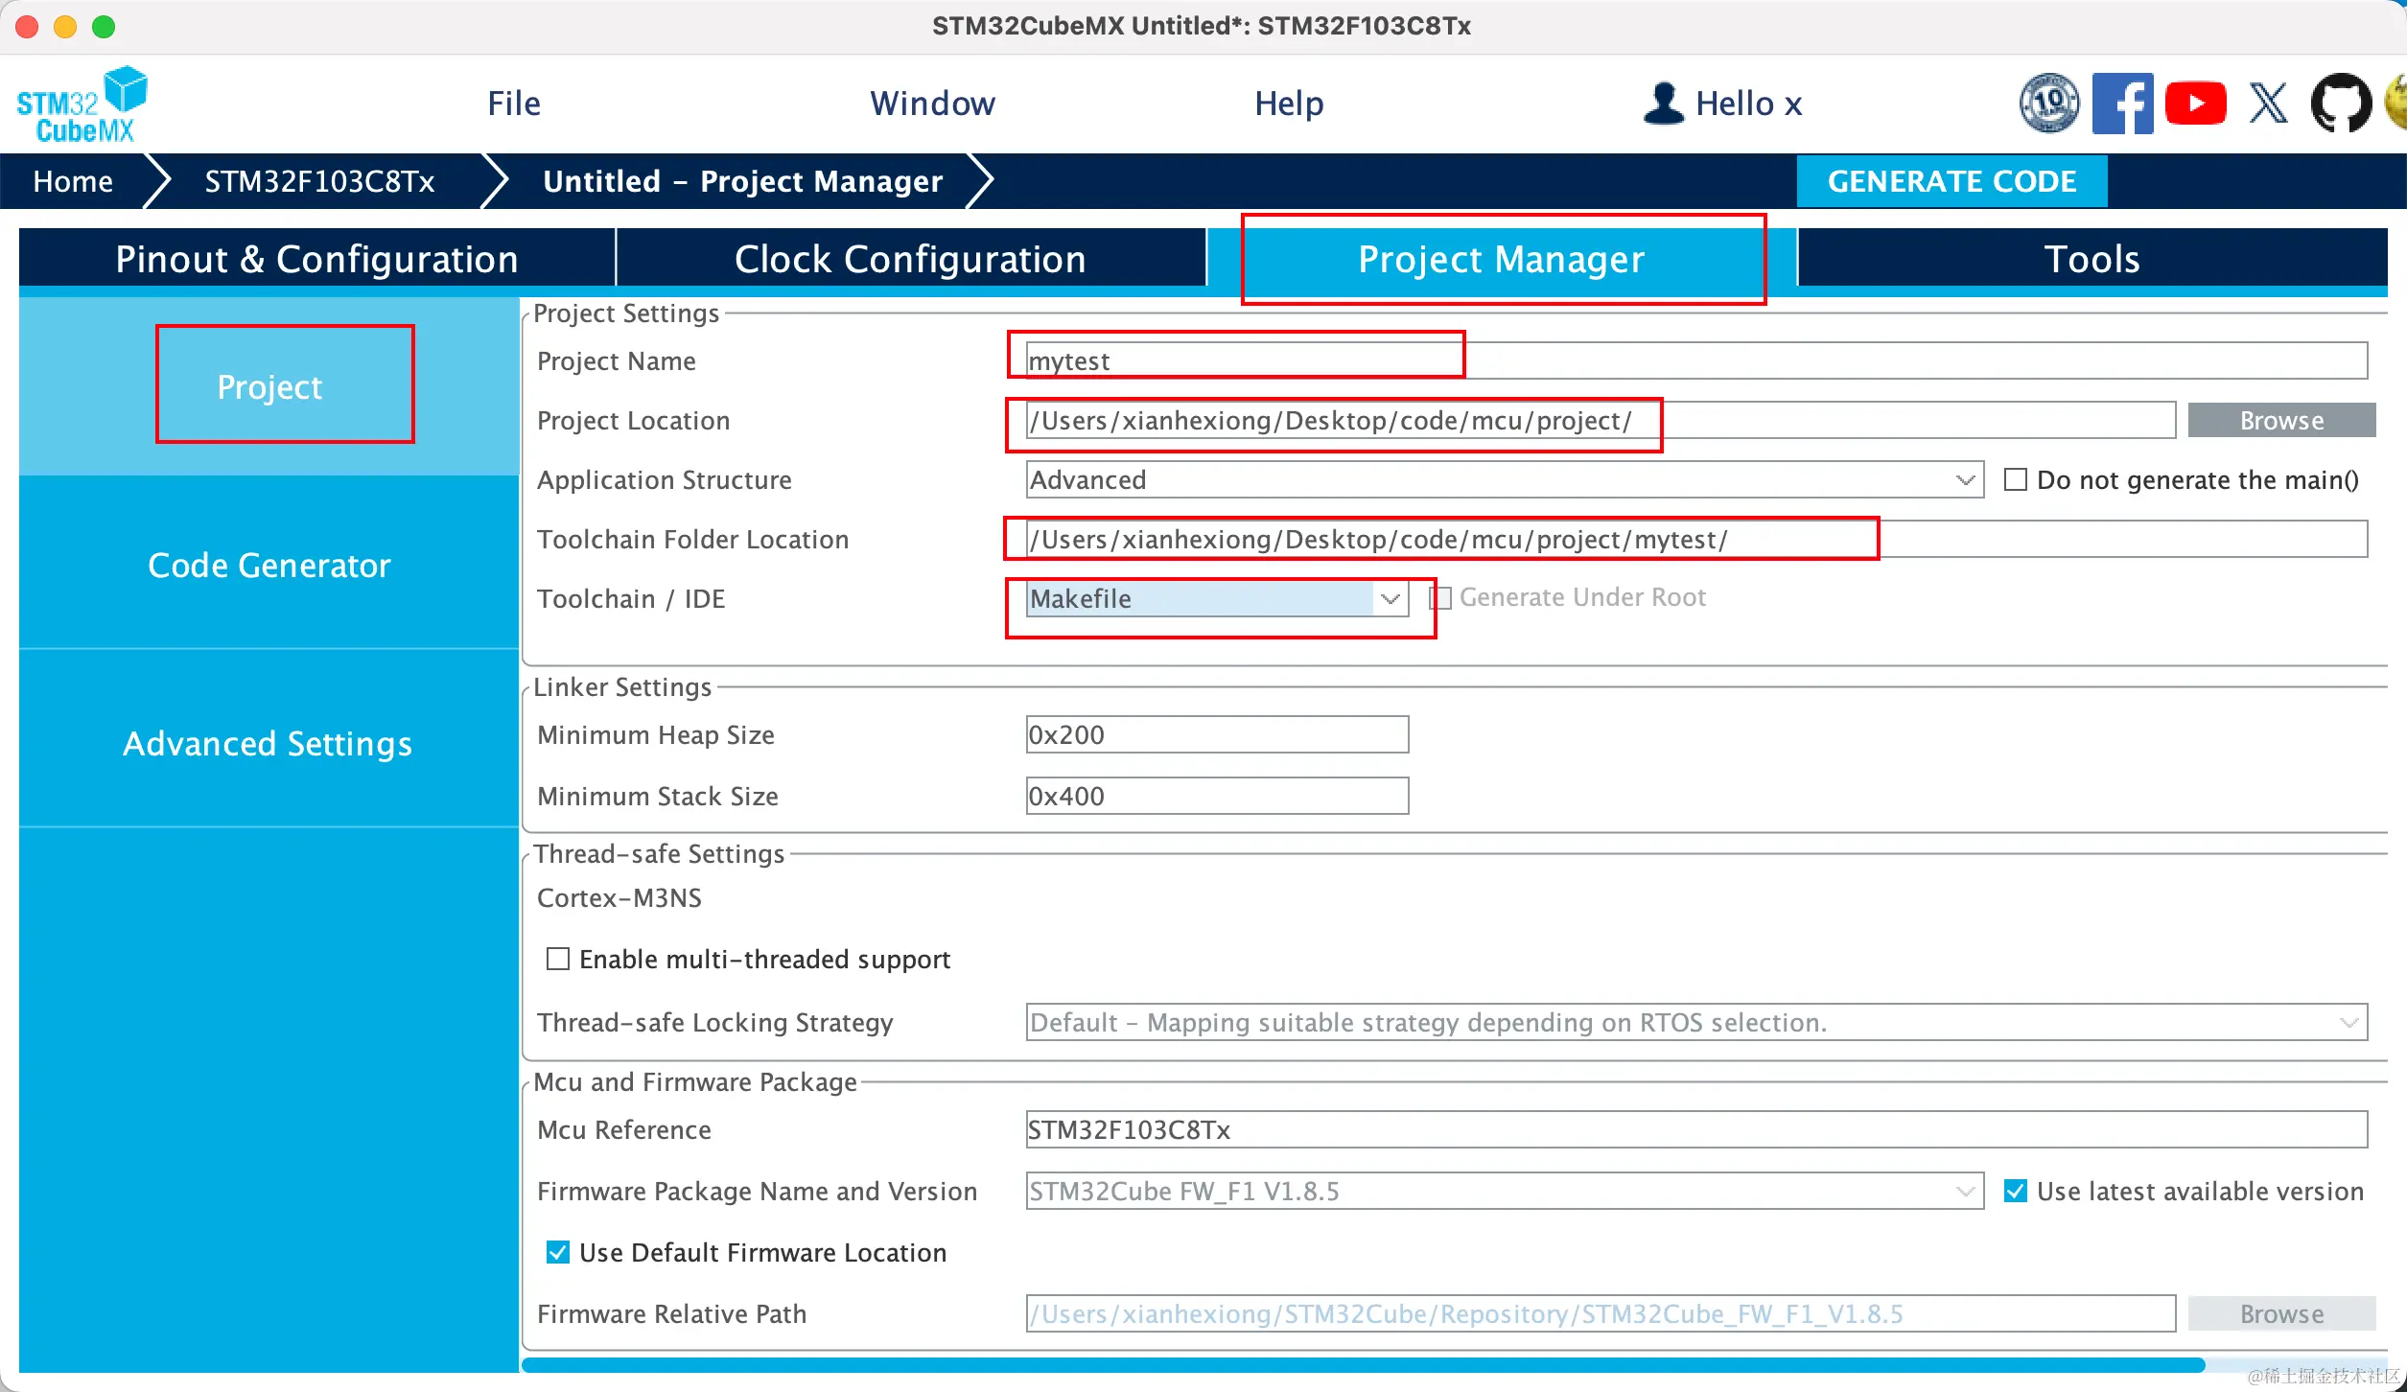Switch to Clock Configuration tab
The width and height of the screenshot is (2407, 1392).
click(x=910, y=259)
